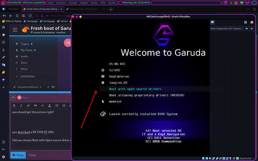Select Boot allowing proprietary drivers (NVIDIA)

click(x=147, y=95)
